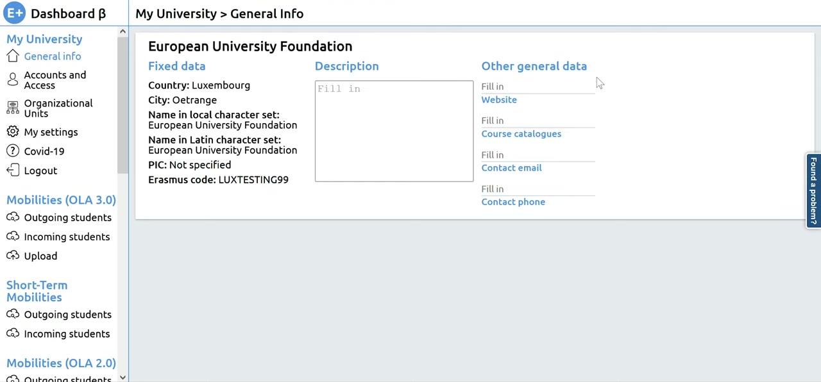The image size is (821, 382).
Task: Click the Website fill-in field
Action: (538, 87)
